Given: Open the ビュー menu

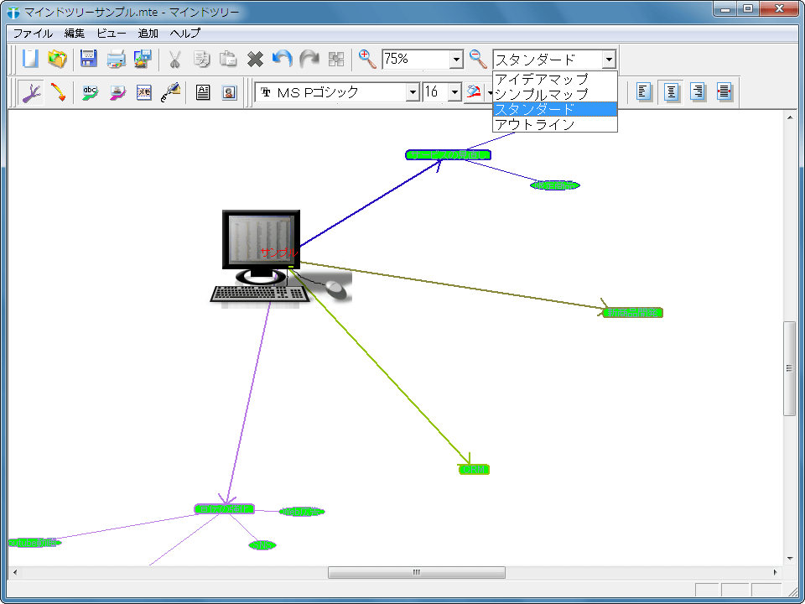Looking at the screenshot, I should click(x=112, y=34).
